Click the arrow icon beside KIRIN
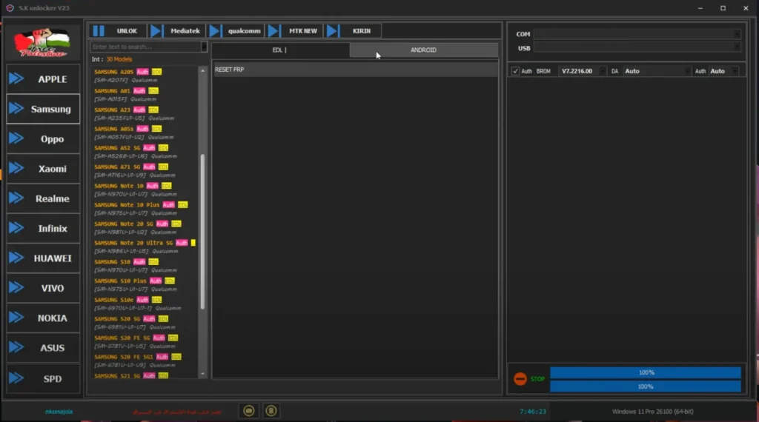The width and height of the screenshot is (759, 422). pyautogui.click(x=333, y=31)
